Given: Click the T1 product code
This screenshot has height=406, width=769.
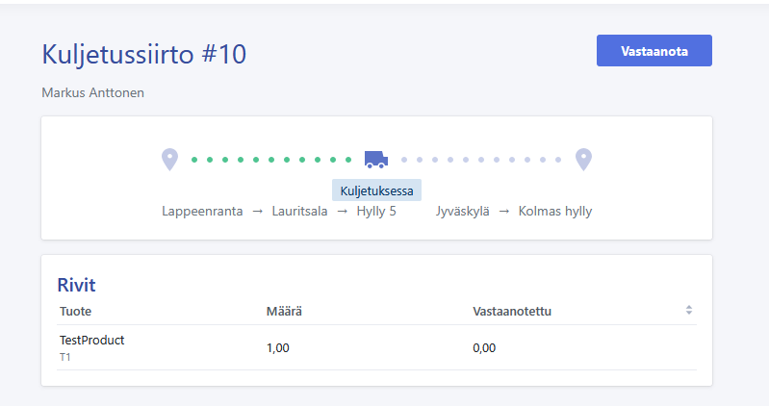Looking at the screenshot, I should tap(65, 357).
